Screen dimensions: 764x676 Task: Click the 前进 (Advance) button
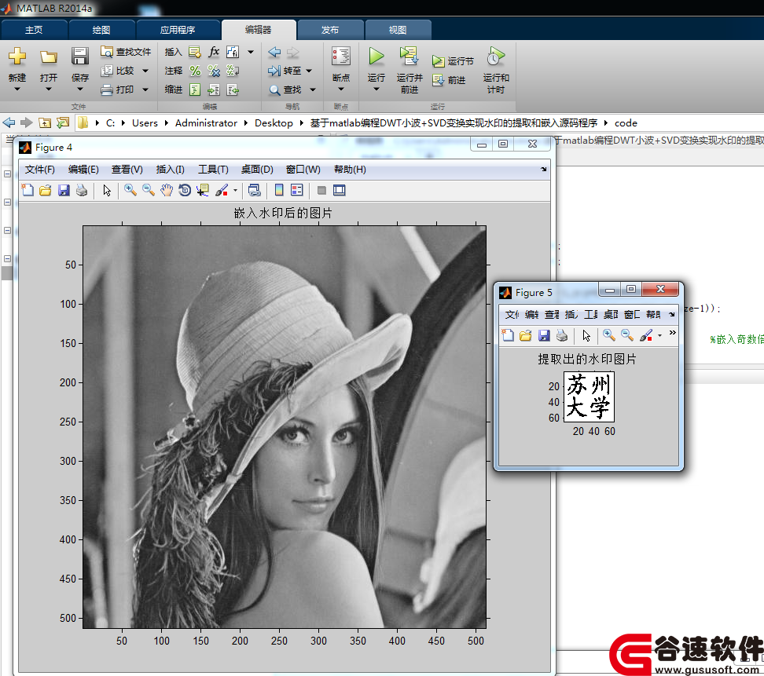click(x=449, y=80)
